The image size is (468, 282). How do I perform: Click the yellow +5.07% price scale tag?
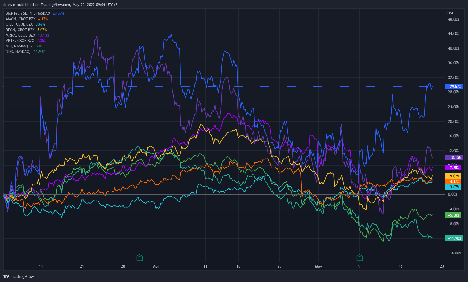[x=453, y=176]
